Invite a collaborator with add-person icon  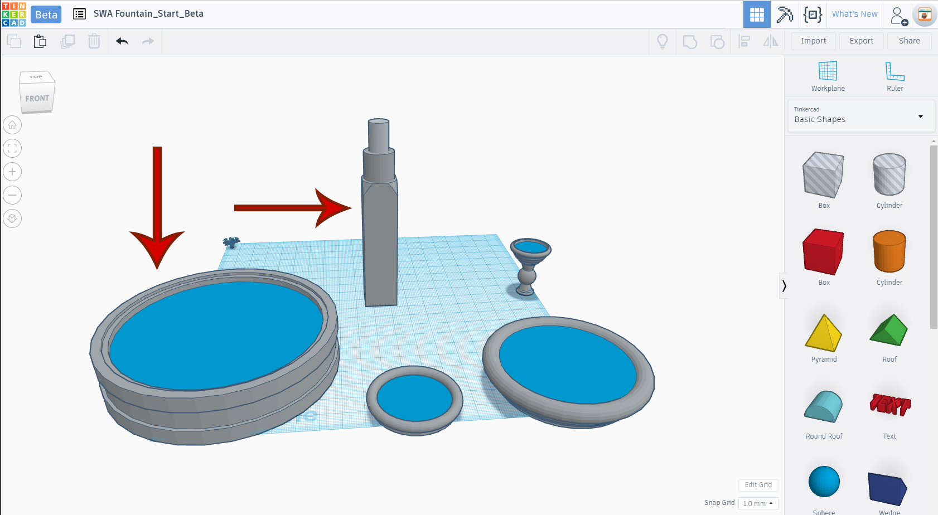898,15
